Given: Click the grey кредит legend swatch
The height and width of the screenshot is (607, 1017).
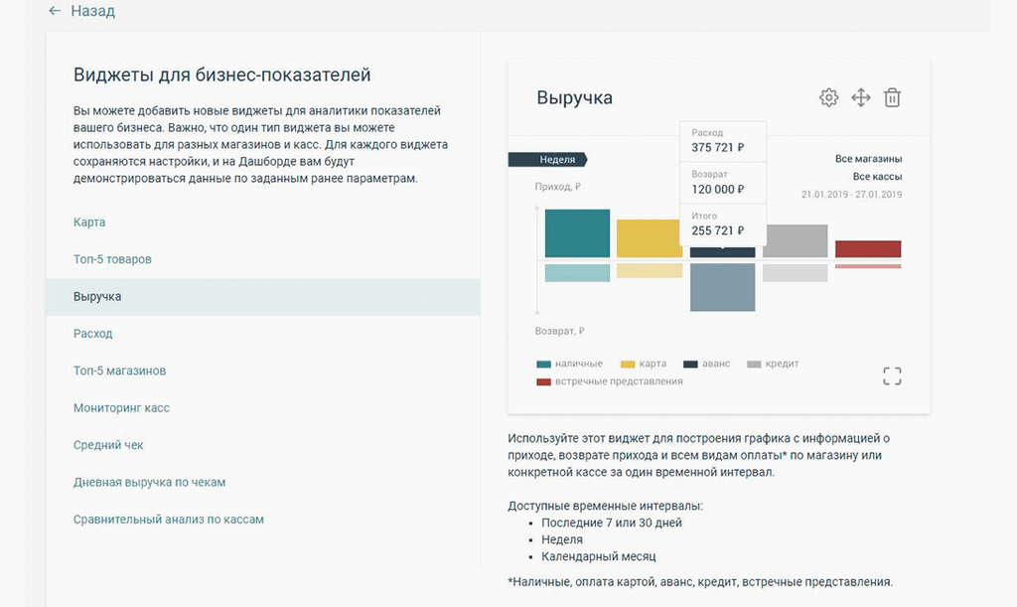Looking at the screenshot, I should (753, 365).
